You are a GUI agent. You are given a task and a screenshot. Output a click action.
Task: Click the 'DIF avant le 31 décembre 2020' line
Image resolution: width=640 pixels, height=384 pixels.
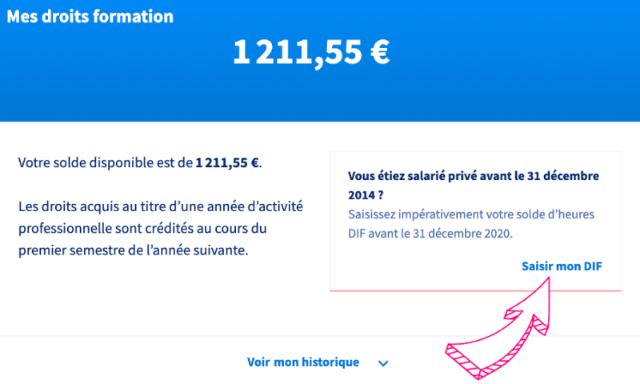tap(430, 234)
